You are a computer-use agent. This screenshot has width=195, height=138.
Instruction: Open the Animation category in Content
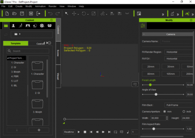[x=20, y=25]
